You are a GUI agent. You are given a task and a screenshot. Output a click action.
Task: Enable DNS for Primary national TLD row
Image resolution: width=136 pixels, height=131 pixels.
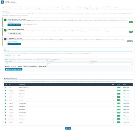pyautogui.click(x=113, y=87)
